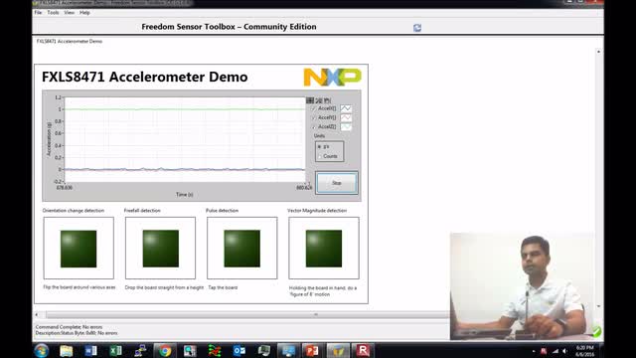Screen dimensions: 636x358
Task: Click the Vector Magnitude detection indicator
Action: [x=324, y=249]
